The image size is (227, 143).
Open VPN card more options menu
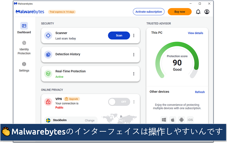[134, 102]
